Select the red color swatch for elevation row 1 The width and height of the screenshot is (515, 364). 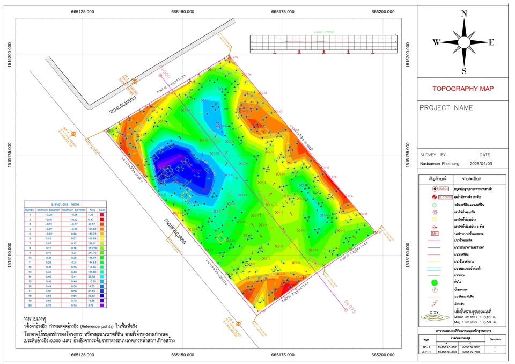pyautogui.click(x=102, y=214)
